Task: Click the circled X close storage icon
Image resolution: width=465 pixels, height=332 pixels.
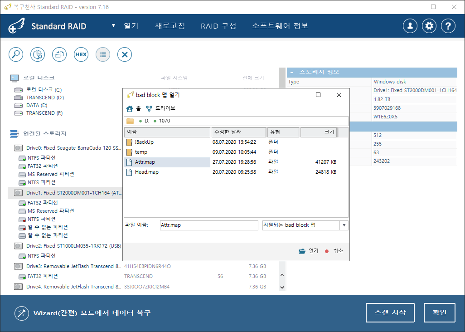Action: (x=125, y=54)
